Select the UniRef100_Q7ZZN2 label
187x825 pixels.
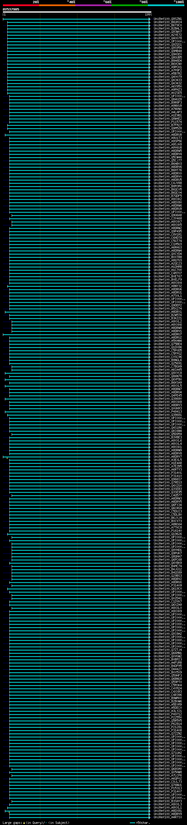pos(168,733)
